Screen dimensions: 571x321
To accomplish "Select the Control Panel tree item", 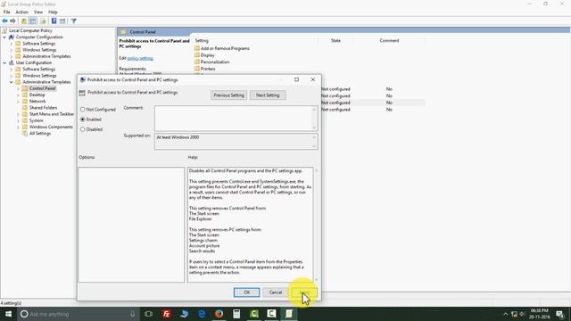I will (42, 88).
